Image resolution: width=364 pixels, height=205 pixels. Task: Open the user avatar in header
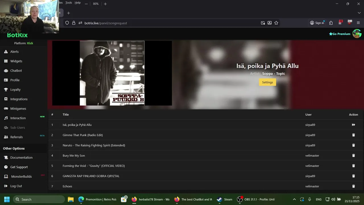(x=357, y=34)
